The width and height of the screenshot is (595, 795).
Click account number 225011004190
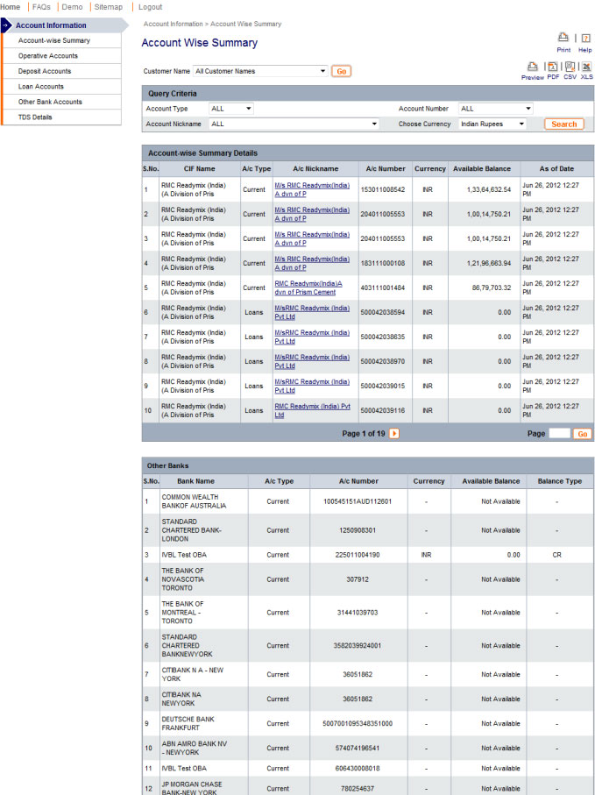click(x=358, y=555)
